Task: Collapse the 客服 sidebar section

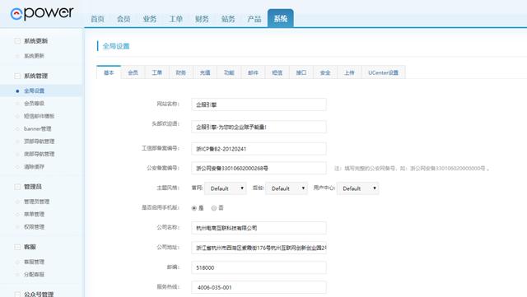Action: tap(26, 247)
